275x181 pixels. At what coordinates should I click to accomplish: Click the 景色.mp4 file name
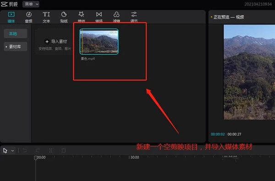point(88,59)
